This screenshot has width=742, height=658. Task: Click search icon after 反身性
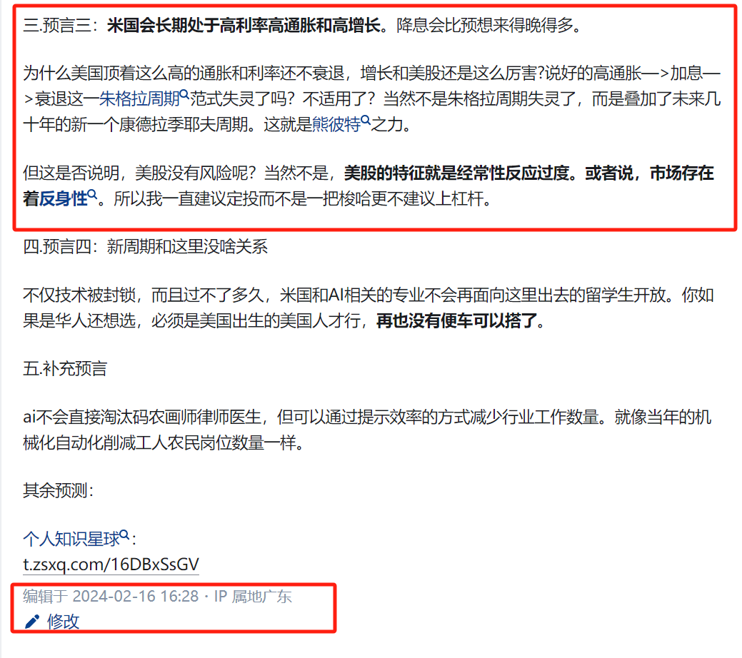(92, 194)
